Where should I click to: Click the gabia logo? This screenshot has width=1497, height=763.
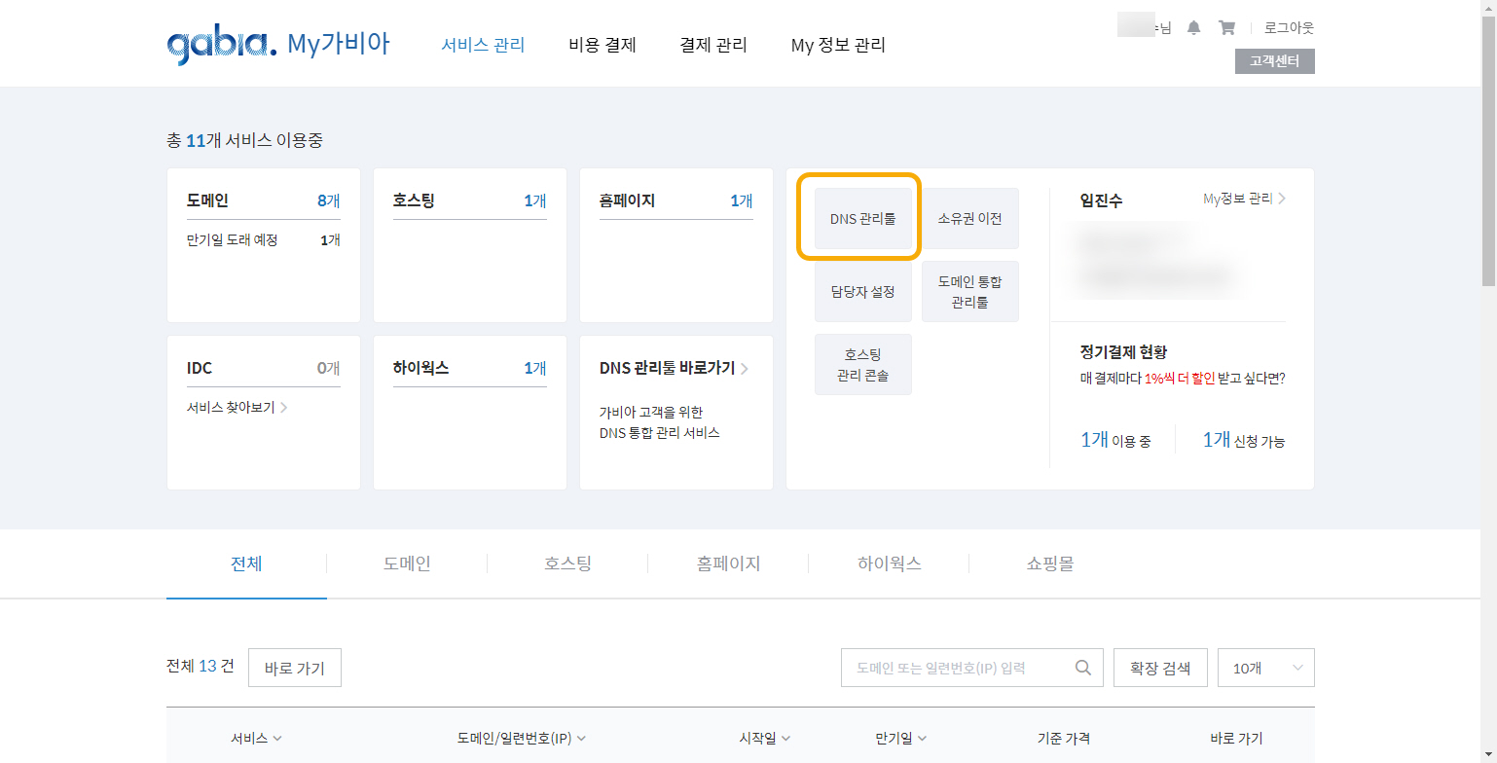coord(223,45)
